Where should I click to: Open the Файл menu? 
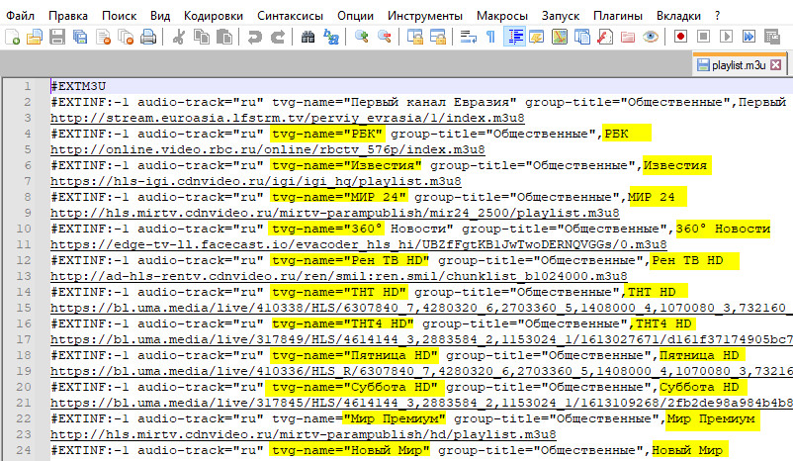pos(20,16)
